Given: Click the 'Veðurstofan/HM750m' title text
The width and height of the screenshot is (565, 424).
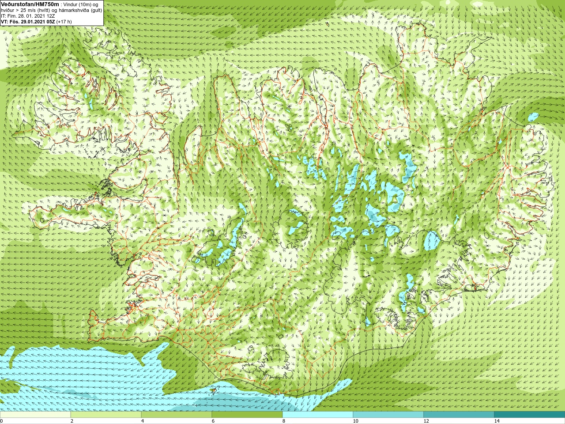Looking at the screenshot, I should pos(30,4).
